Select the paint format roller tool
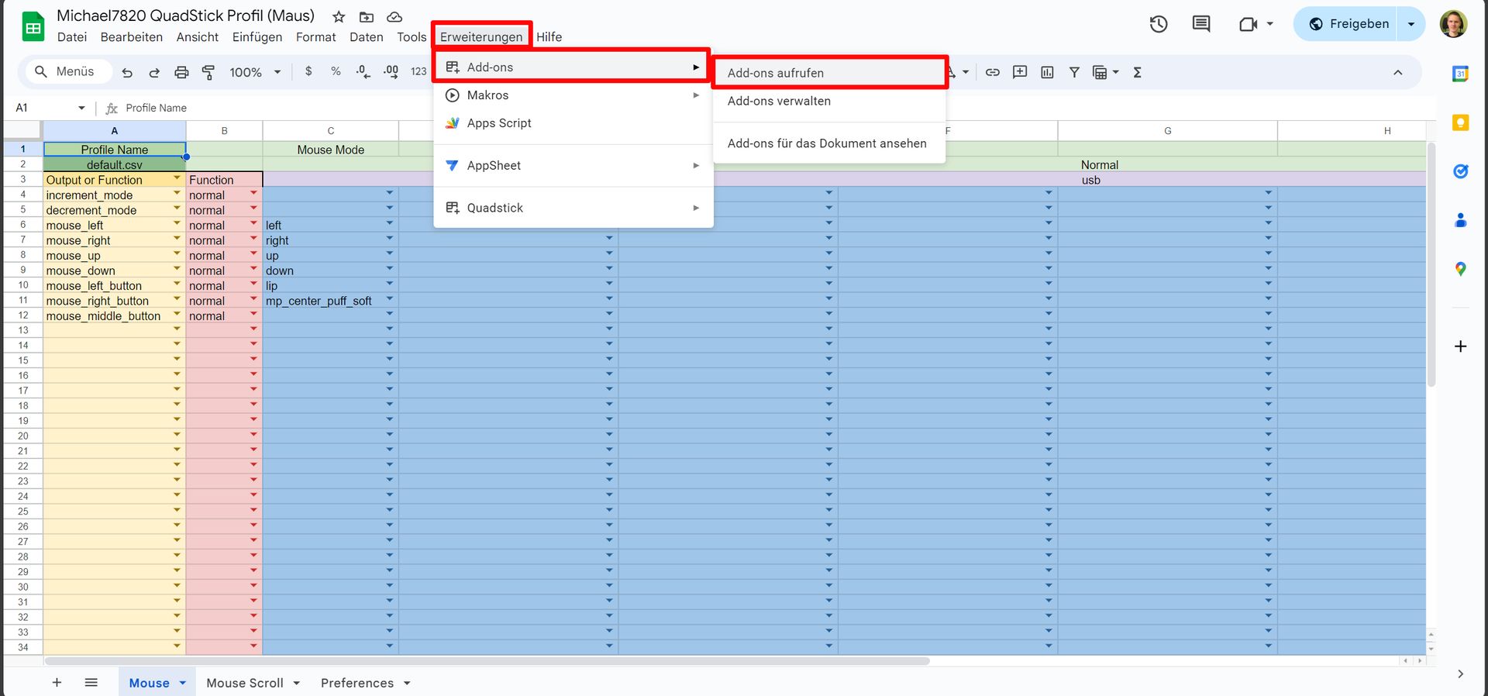The image size is (1488, 696). coord(208,72)
